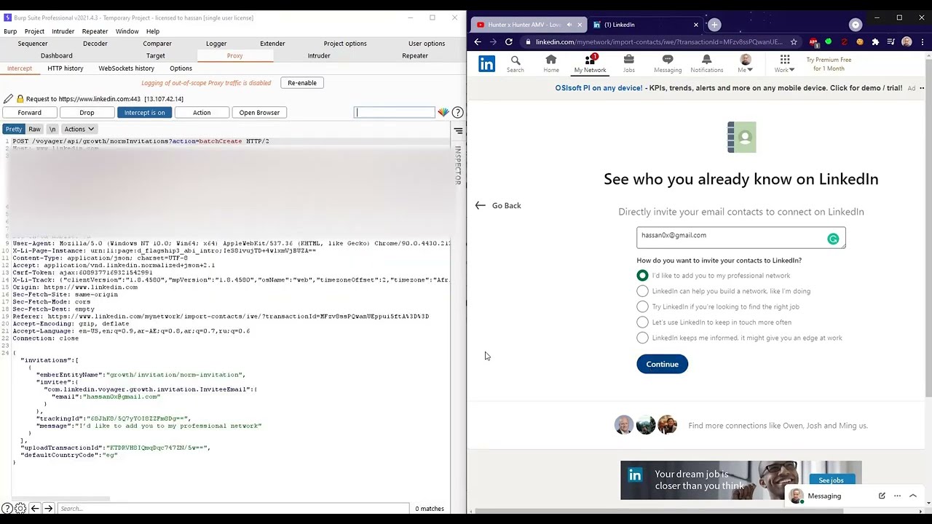Forward the intercepted request
Viewport: 932px width, 524px height.
tap(29, 113)
